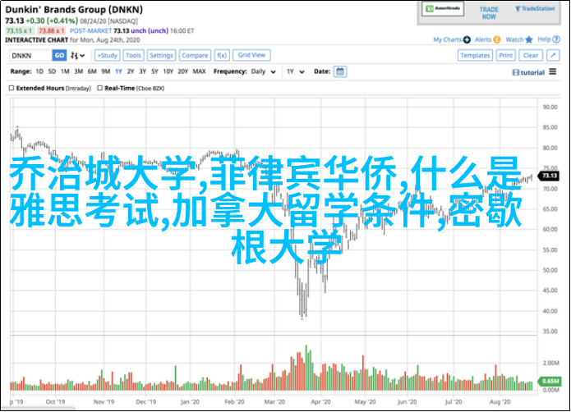Click the 0.65M volume label

pos(550,381)
